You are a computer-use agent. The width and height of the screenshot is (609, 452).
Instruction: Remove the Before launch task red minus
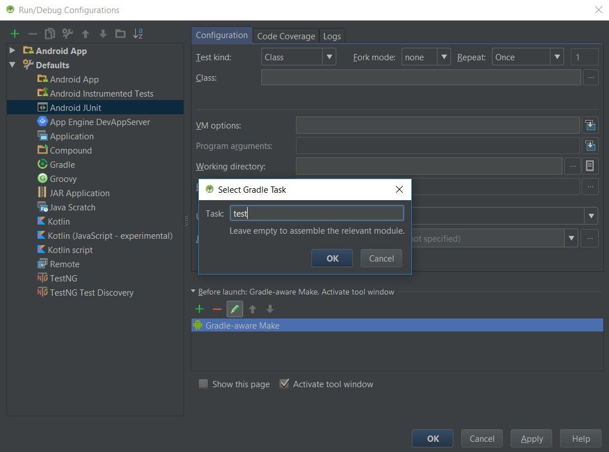(217, 309)
